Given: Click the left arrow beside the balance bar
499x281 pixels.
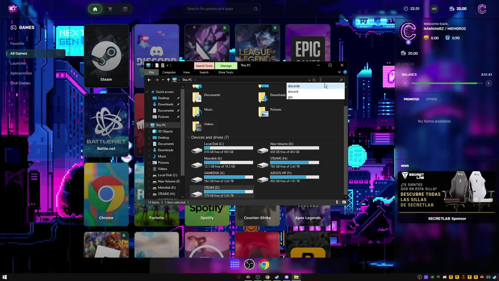Looking at the screenshot, I should pyautogui.click(x=405, y=83).
